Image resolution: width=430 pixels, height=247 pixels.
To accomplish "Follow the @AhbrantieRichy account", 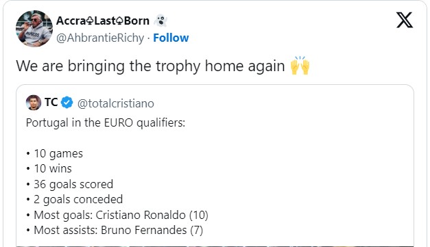I will pos(171,38).
